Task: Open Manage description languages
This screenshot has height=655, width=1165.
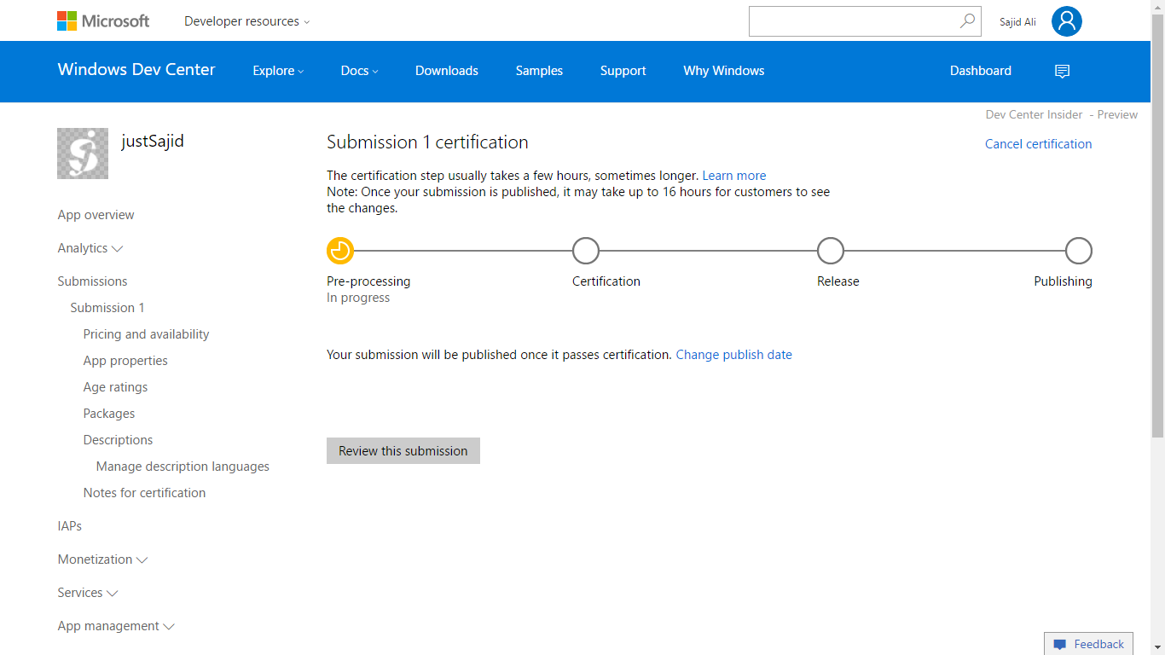Action: 183,467
